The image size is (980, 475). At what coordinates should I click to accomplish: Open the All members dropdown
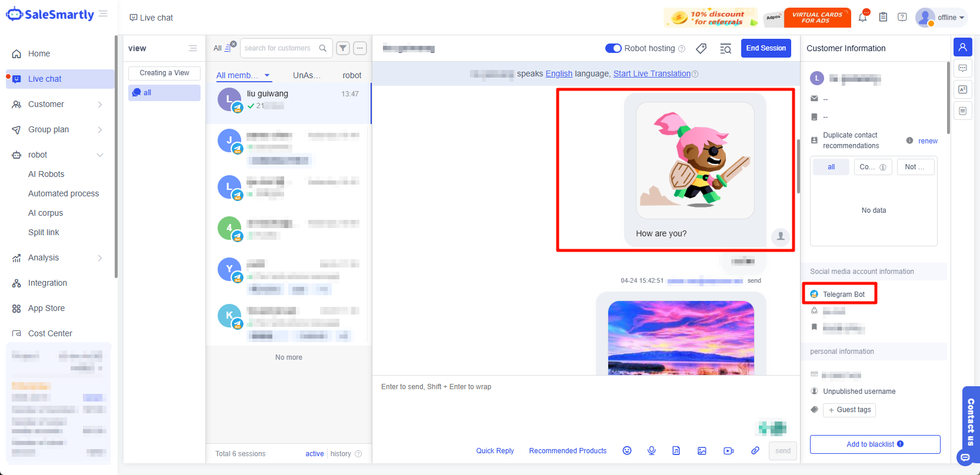(x=243, y=75)
